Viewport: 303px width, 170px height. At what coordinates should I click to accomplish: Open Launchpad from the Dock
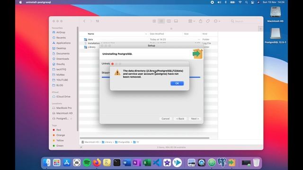coord(57,162)
